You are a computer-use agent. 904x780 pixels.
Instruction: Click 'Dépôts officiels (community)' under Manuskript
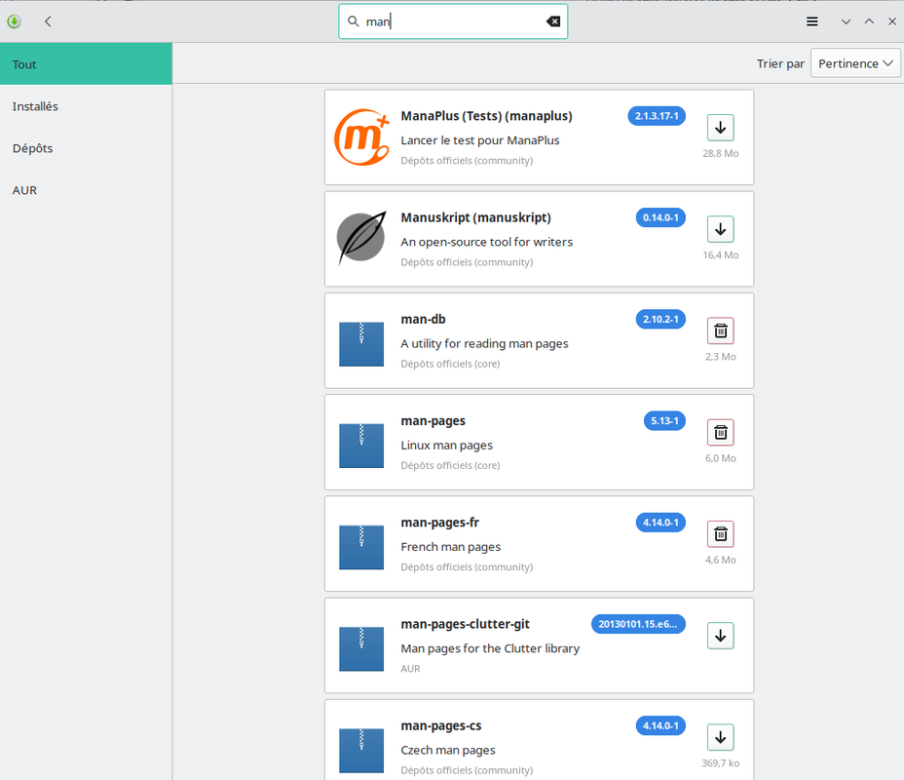point(467,262)
